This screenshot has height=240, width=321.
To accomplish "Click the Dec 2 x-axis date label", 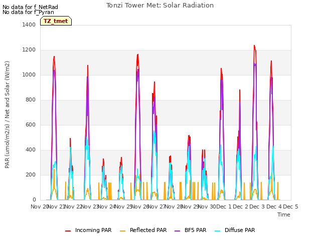I will (241, 206).
